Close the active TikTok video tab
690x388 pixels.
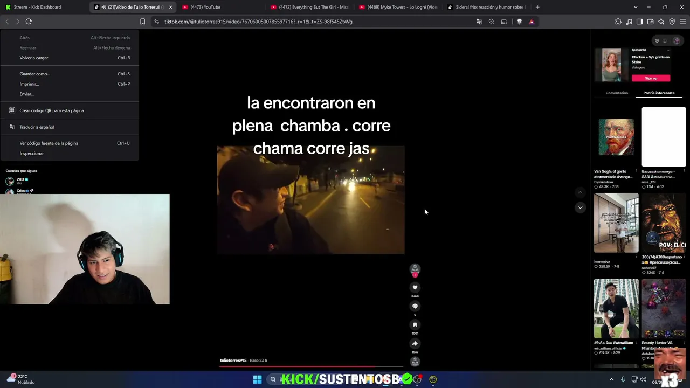(170, 7)
